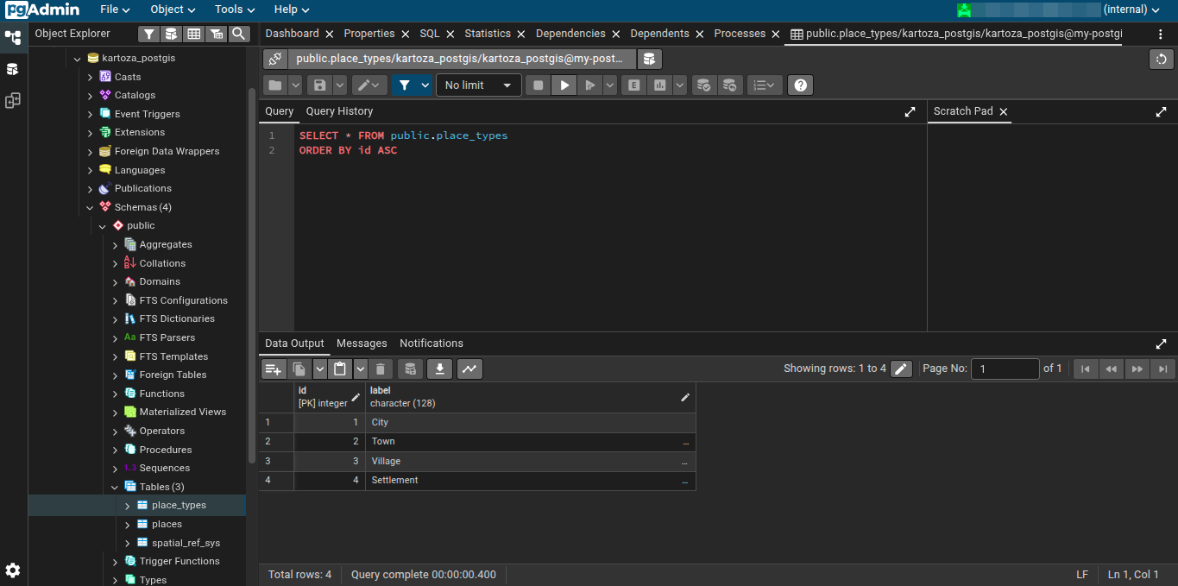This screenshot has width=1178, height=586.
Task: Click the Explain query button
Action: pos(634,85)
